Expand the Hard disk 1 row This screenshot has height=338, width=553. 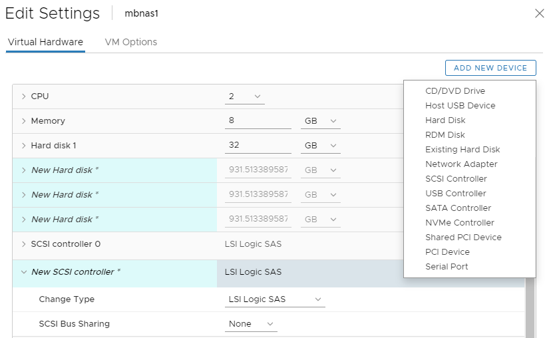(24, 146)
